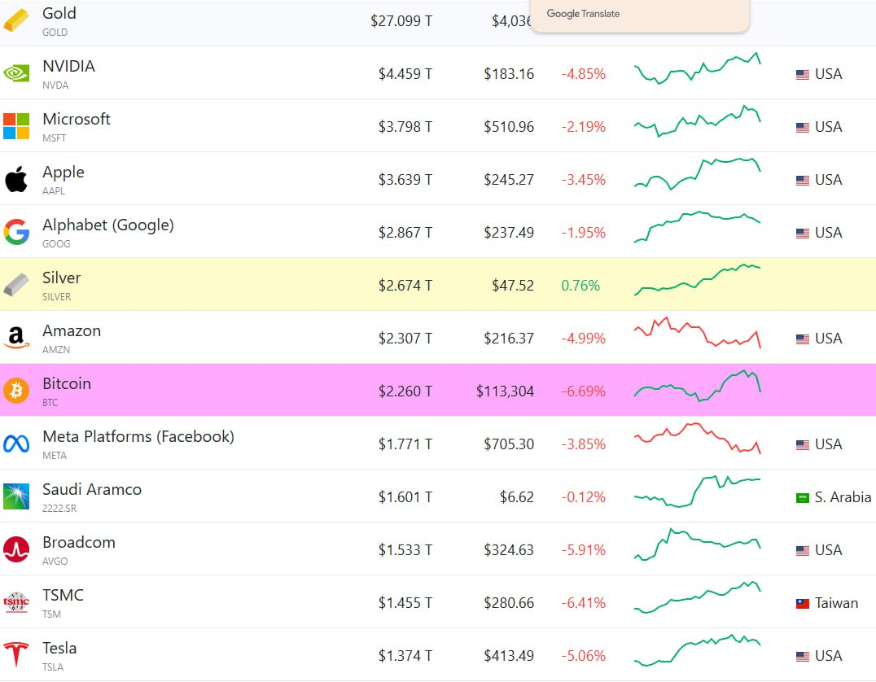Open the Alphabet (Google) link
This screenshot has height=682, width=876.
[x=107, y=225]
